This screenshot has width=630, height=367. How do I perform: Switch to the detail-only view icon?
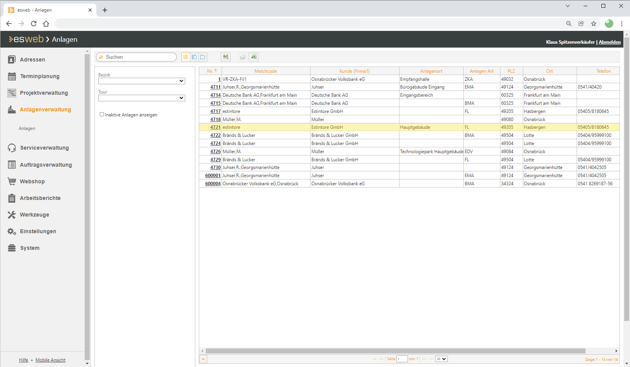point(203,57)
